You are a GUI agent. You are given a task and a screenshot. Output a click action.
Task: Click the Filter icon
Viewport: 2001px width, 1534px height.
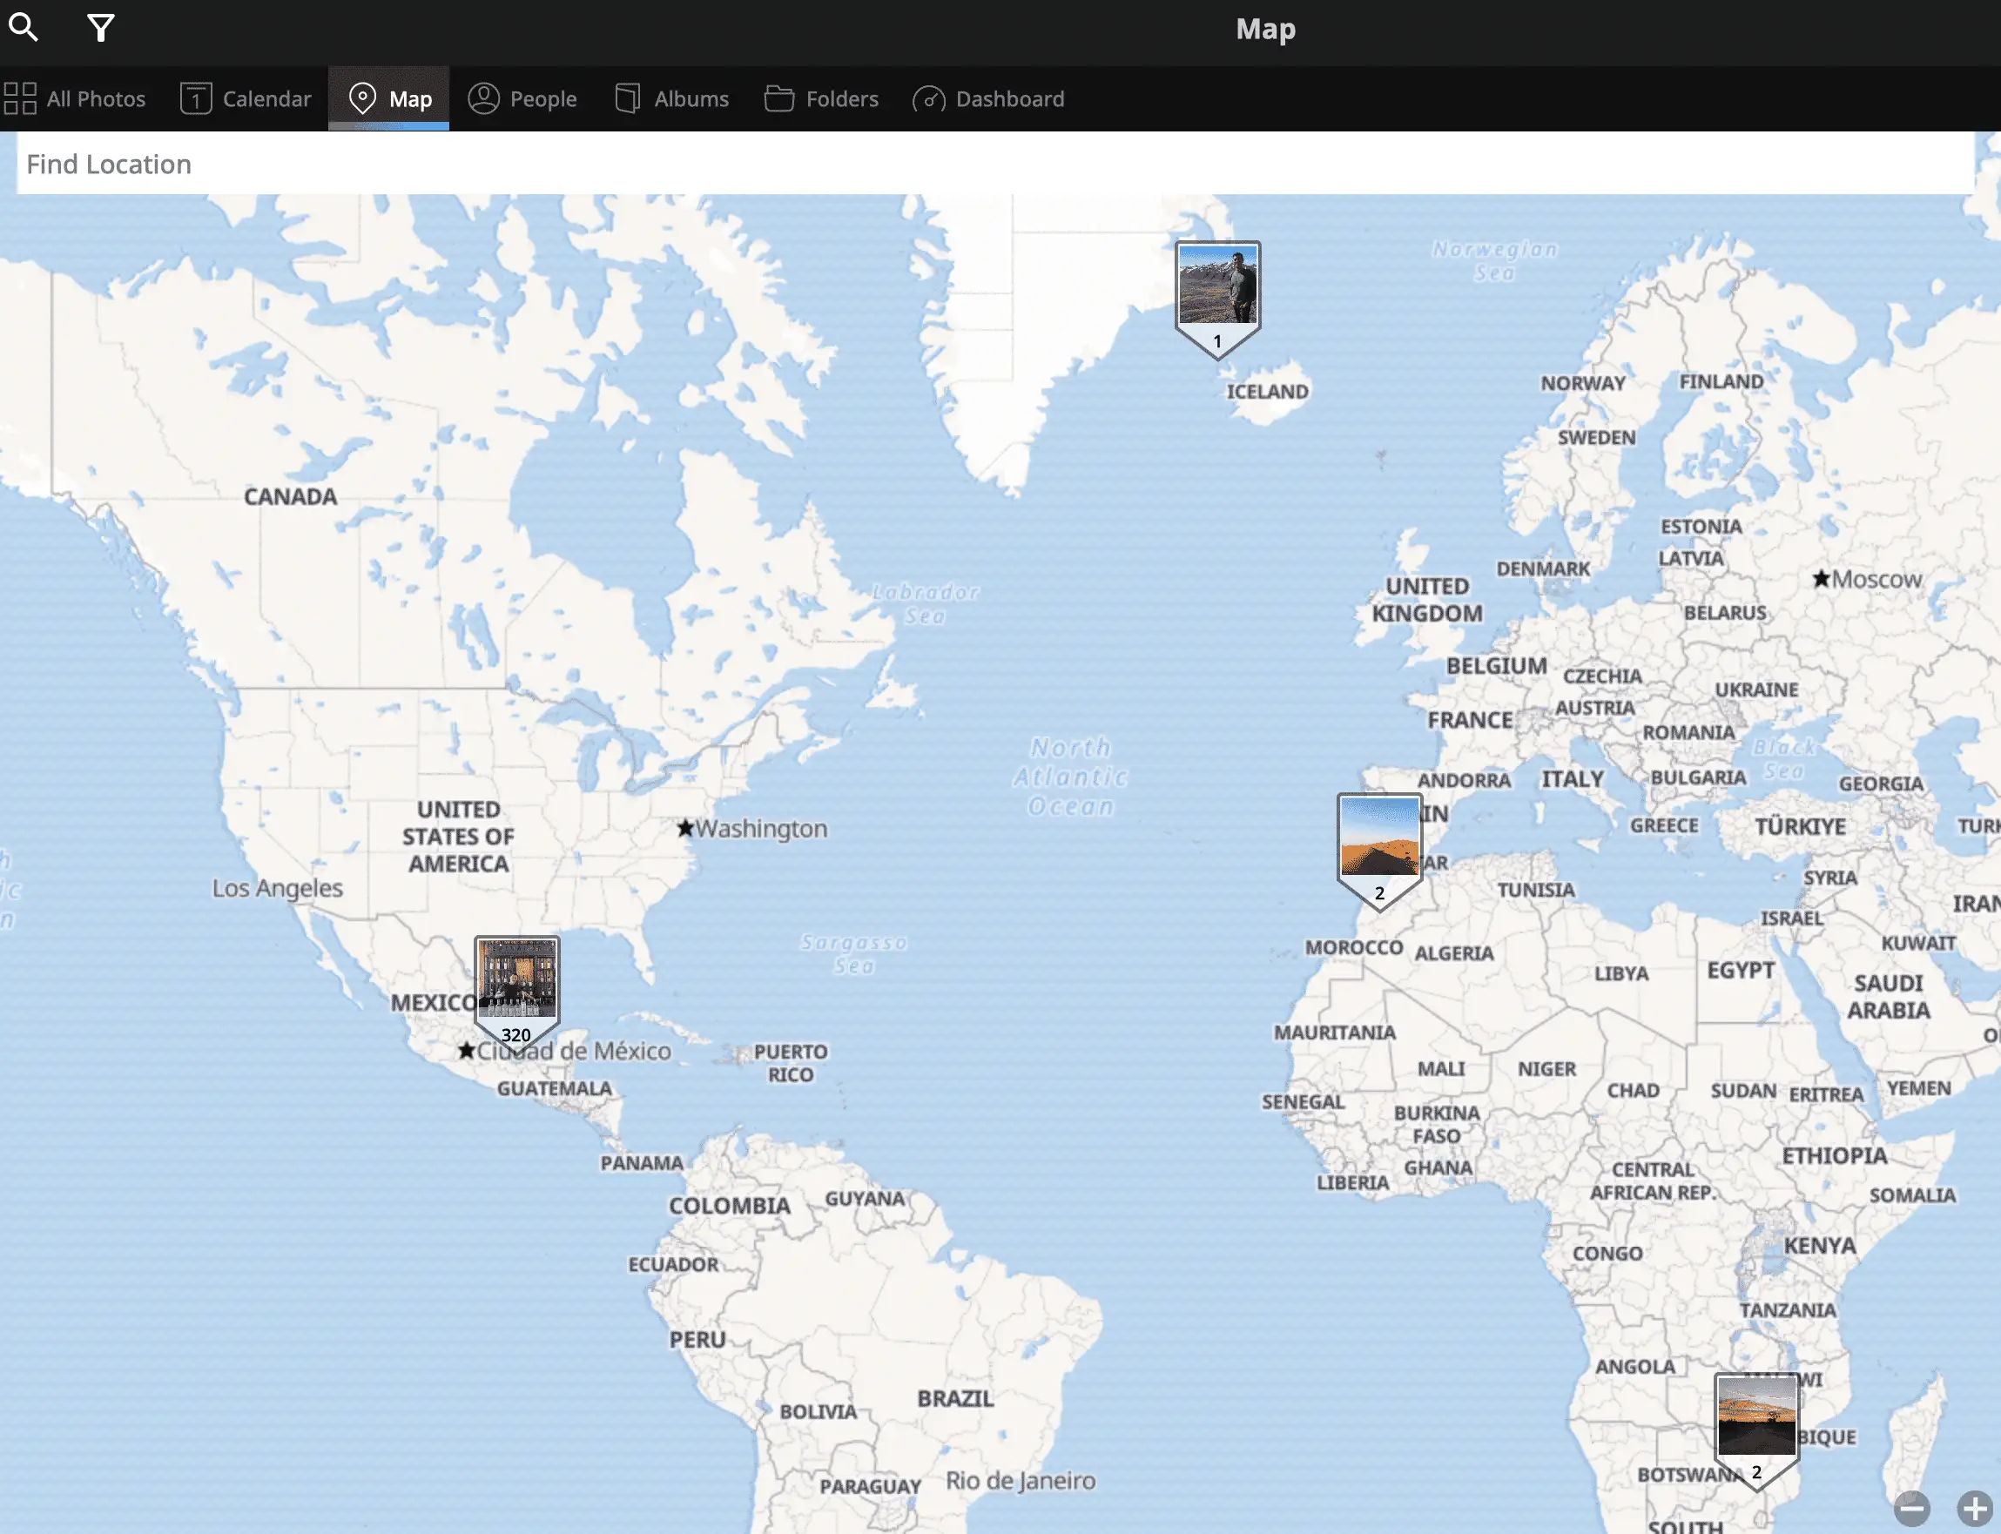(98, 26)
